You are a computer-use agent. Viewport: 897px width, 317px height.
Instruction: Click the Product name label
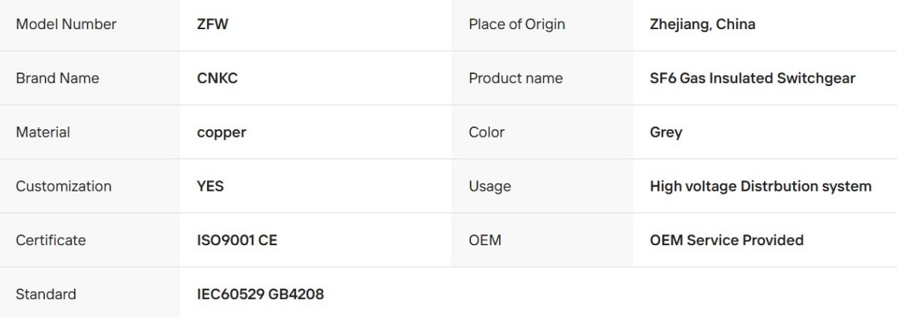(x=516, y=78)
